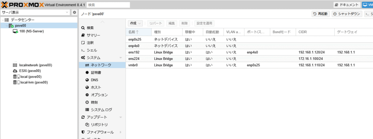Viewport: 373px width, 139px height.
Task: Click the certificate icon beside 証明書
Action: pyautogui.click(x=87, y=73)
